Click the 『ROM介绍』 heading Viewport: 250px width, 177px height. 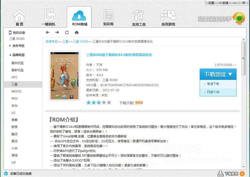click(x=64, y=120)
